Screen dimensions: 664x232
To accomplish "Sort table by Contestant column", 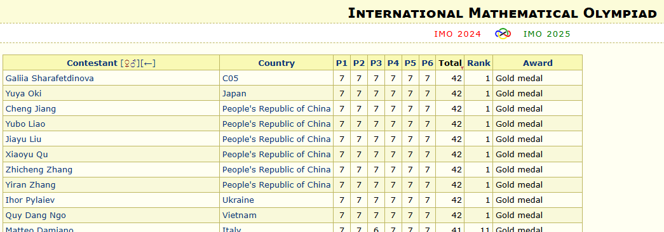I will coord(92,63).
